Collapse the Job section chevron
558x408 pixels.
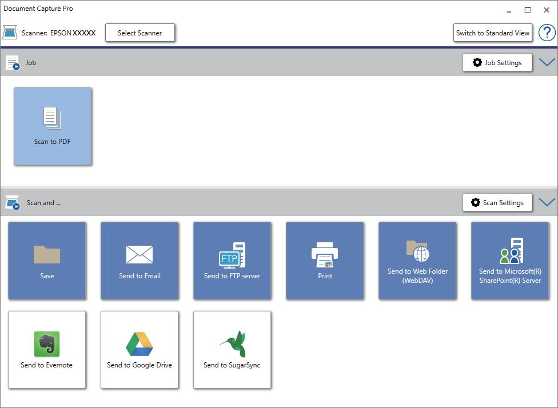tap(547, 62)
